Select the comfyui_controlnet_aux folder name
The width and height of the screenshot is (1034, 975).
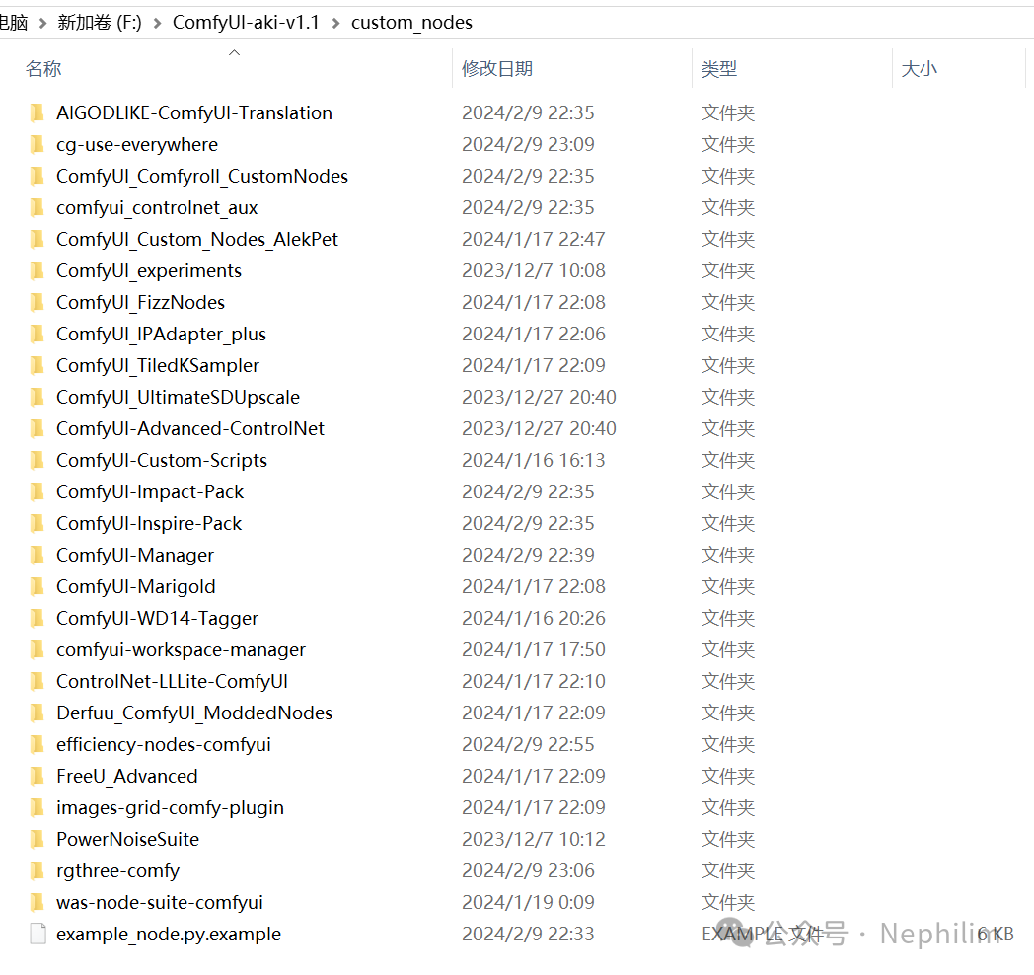[x=157, y=208]
